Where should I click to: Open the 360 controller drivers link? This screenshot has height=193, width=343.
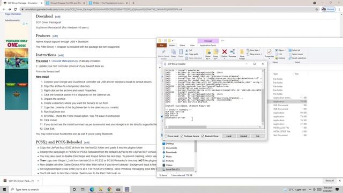(65, 66)
